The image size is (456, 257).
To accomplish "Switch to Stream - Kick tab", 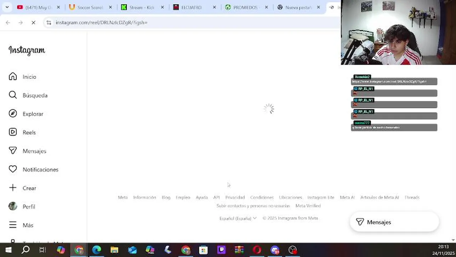I will 143,7.
